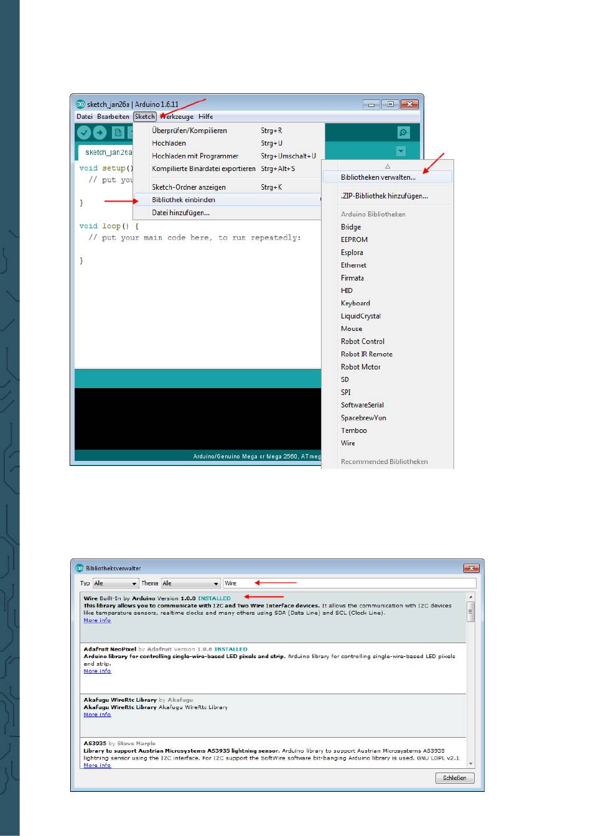The width and height of the screenshot is (591, 836).
Task: Open the Typ dropdown in Bibliotheksverwalter
Action: point(116,583)
